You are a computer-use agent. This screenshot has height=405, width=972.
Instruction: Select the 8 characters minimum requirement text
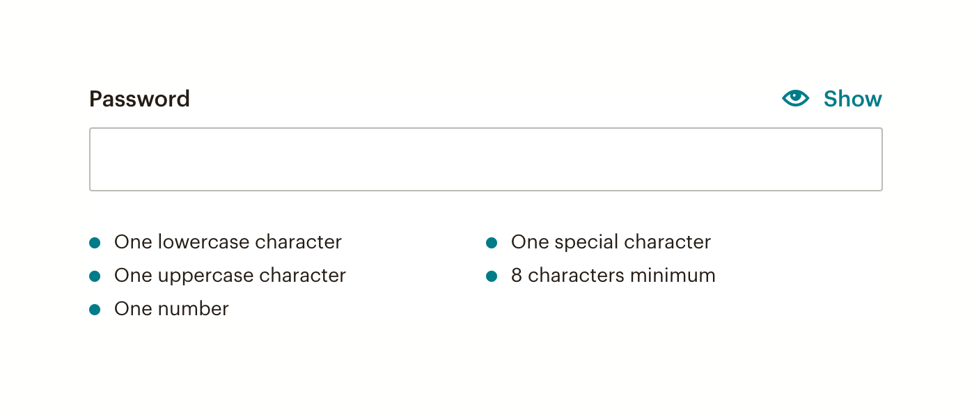pos(613,276)
